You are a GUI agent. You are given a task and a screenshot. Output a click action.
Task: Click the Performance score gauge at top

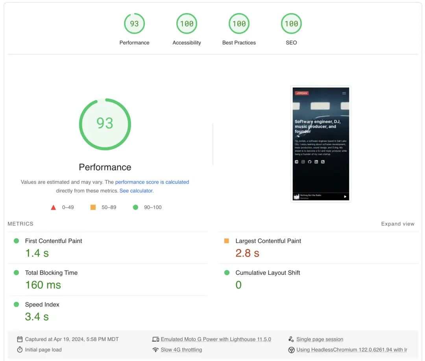pos(134,24)
